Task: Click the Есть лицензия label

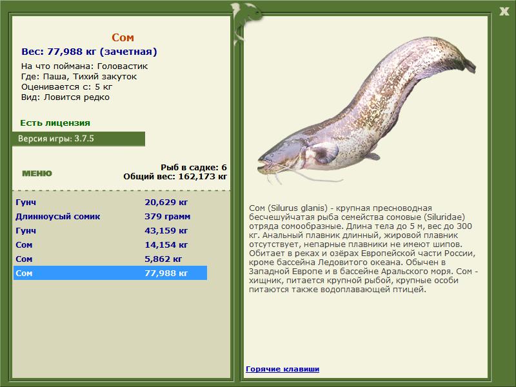Action: click(x=55, y=123)
